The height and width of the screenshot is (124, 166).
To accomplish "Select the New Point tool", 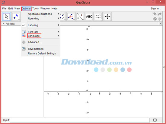I will (x=16, y=16).
